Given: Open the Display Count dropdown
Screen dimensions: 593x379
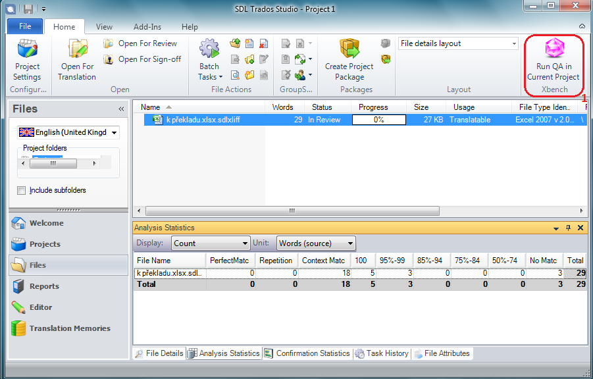Looking at the screenshot, I should [211, 243].
